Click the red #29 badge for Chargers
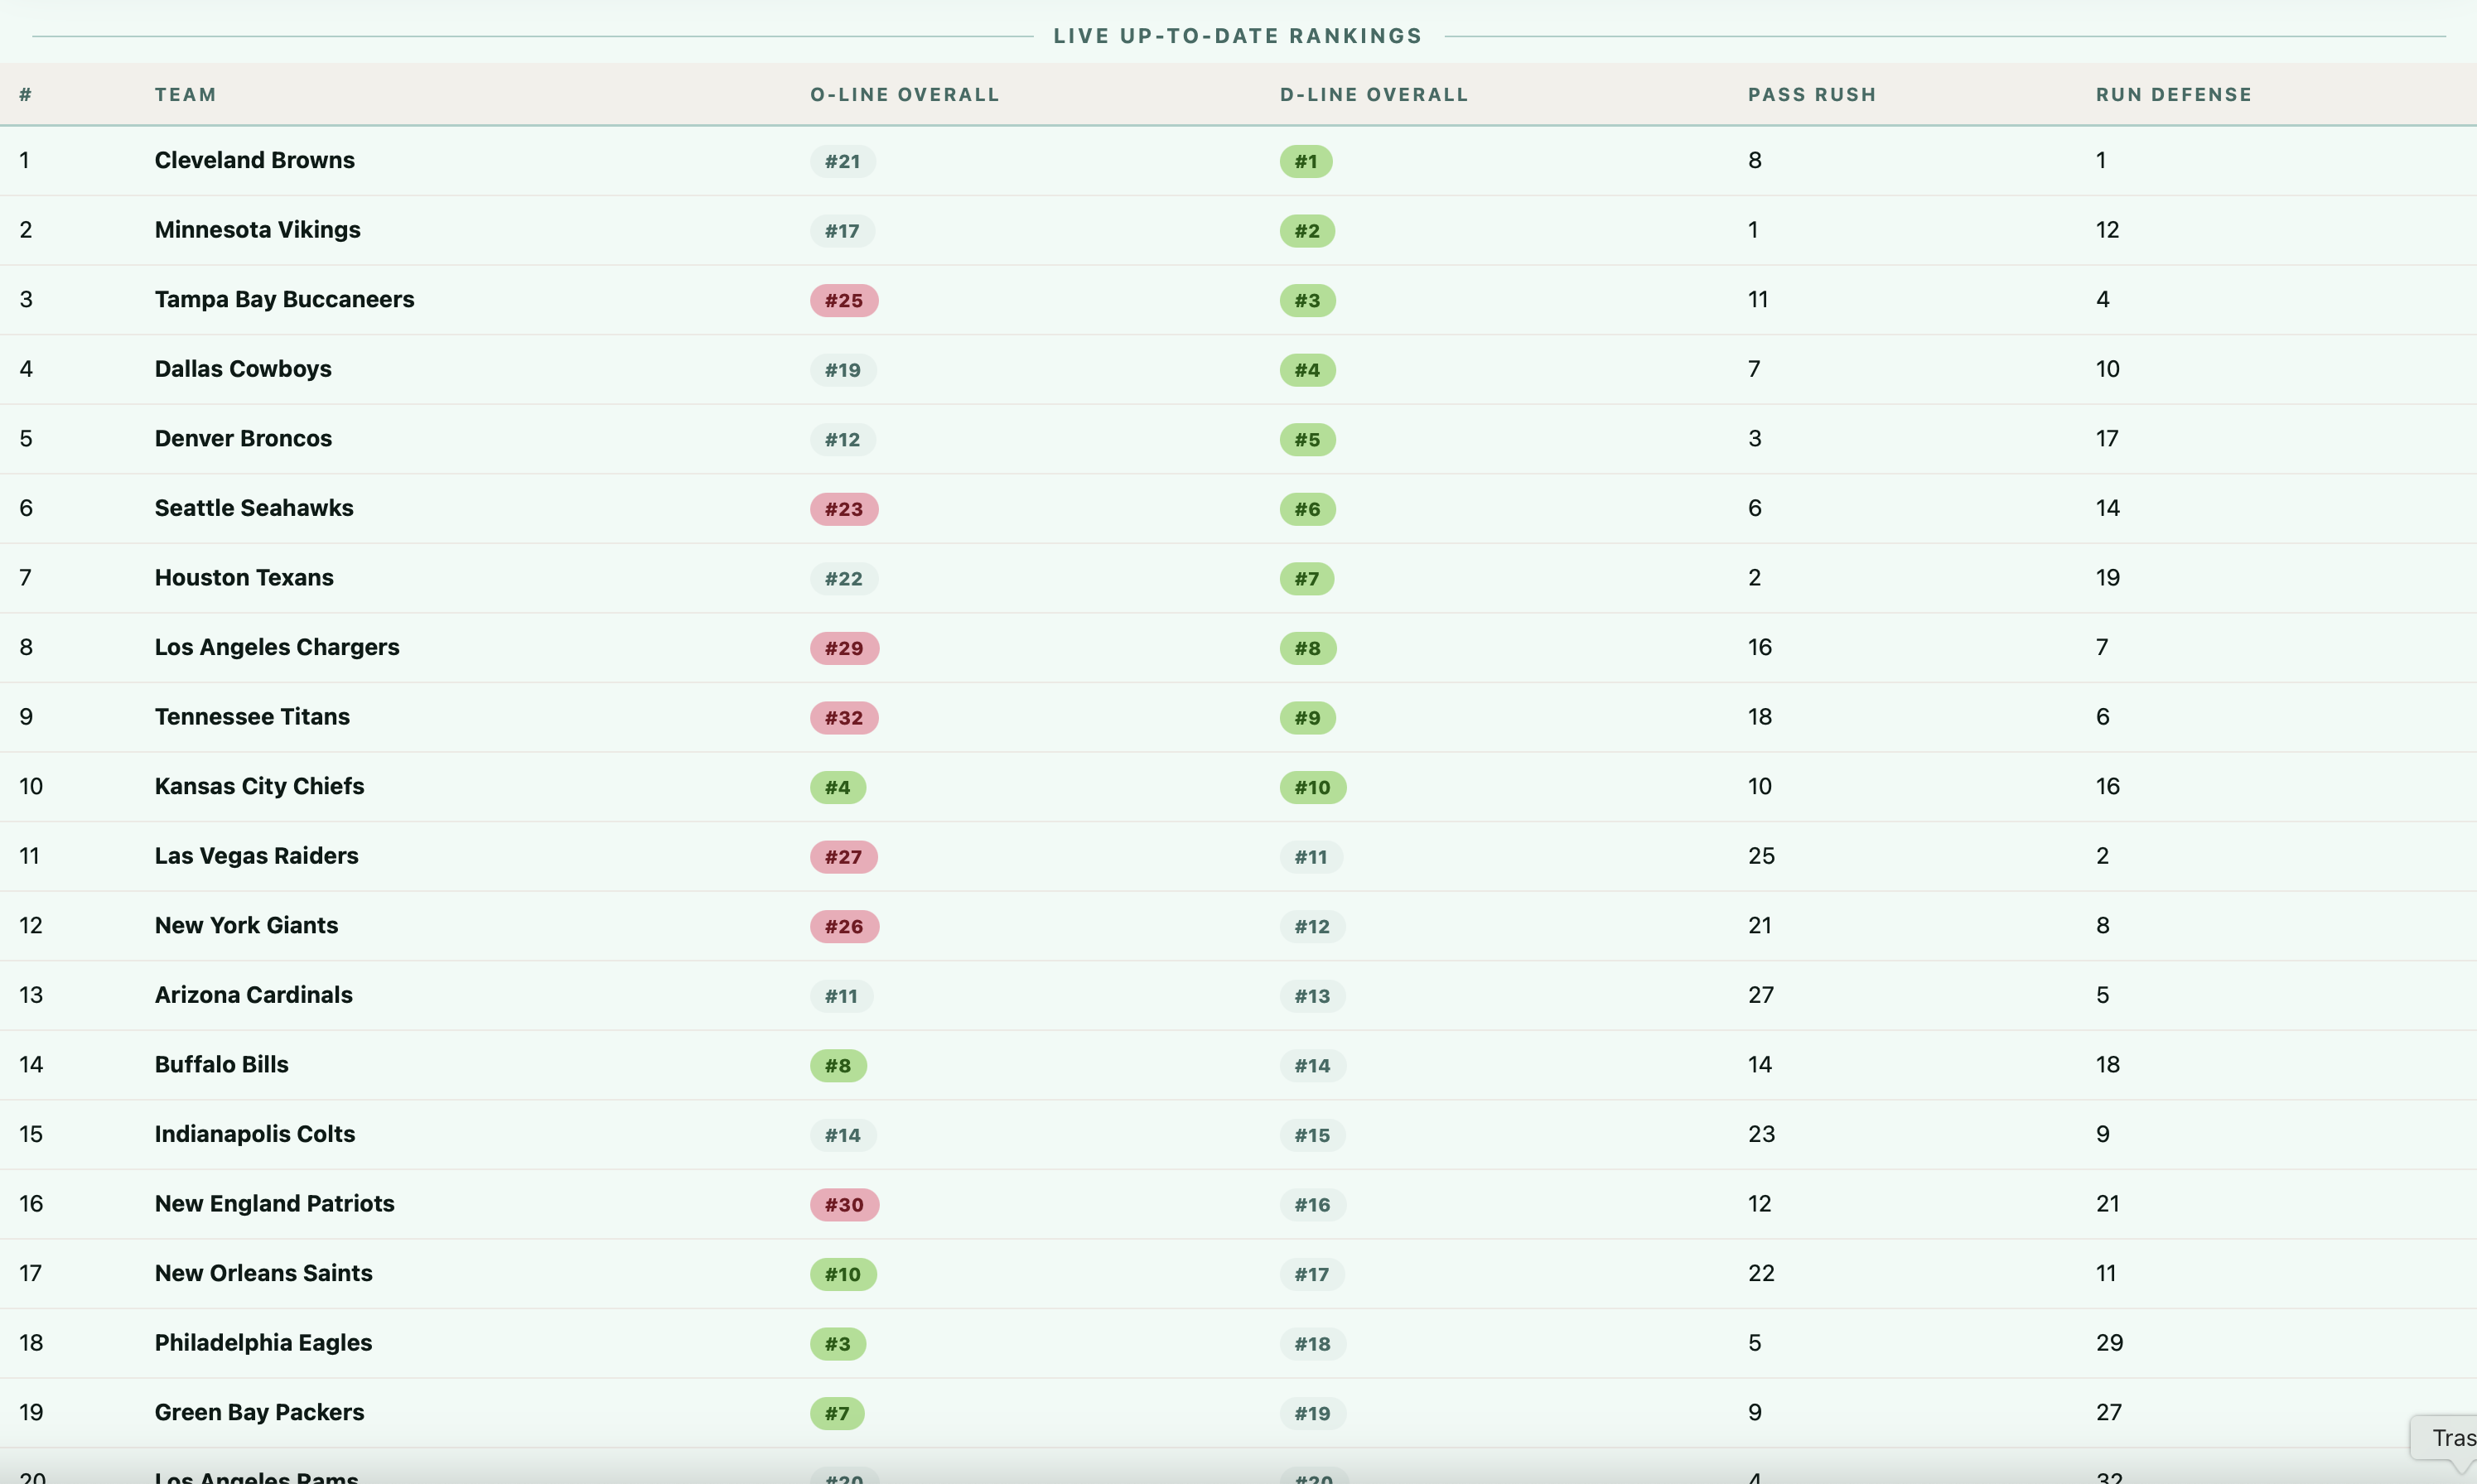This screenshot has height=1484, width=2477. [843, 648]
